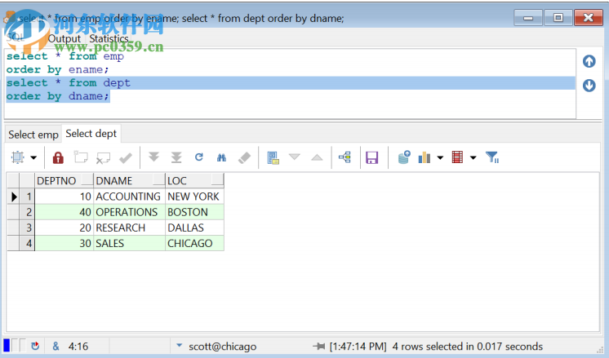
Task: Fetch next page with single down arrow
Action: coord(153,157)
